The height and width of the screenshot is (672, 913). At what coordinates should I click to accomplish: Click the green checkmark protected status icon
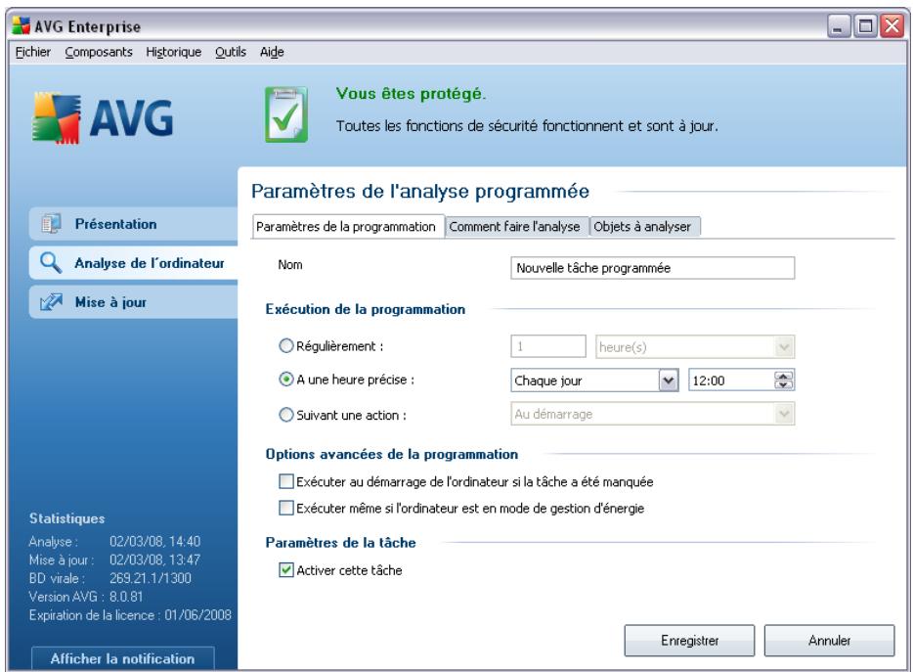(285, 114)
